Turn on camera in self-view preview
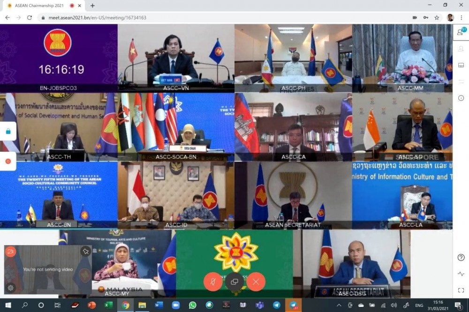 tap(10, 252)
